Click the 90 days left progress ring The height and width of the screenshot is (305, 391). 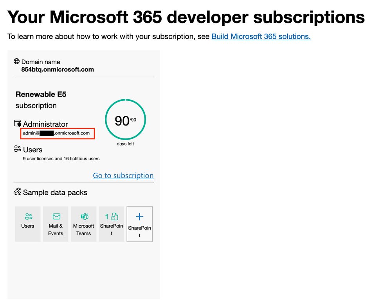125,119
